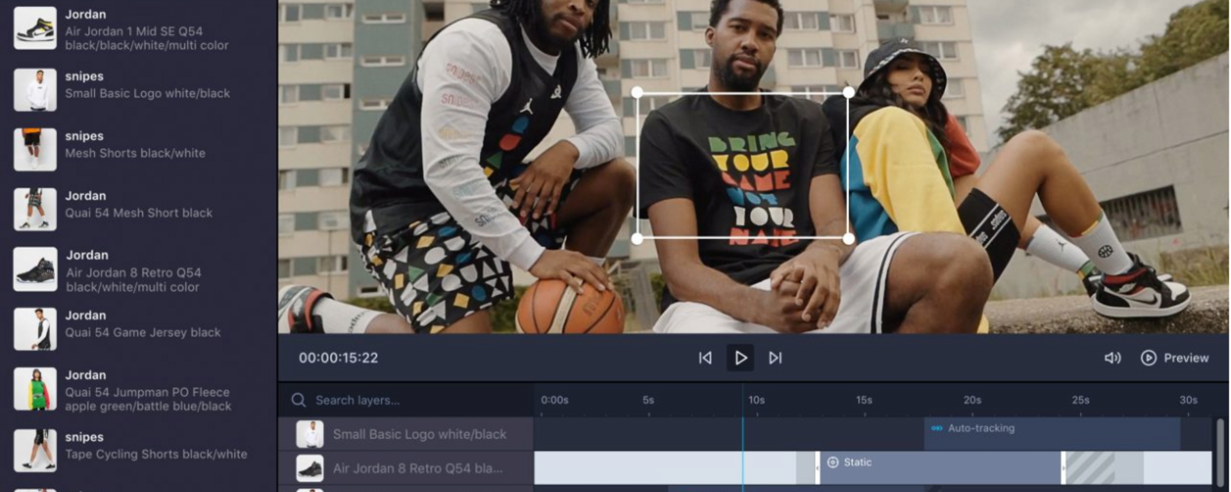Click the Small Basic Logo layer thumbnail in timeline
Image resolution: width=1231 pixels, height=492 pixels.
click(x=310, y=434)
